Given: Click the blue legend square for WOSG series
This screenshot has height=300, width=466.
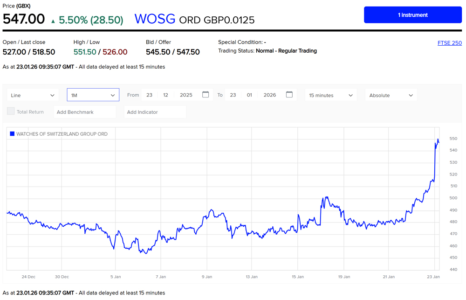Looking at the screenshot, I should [12, 133].
